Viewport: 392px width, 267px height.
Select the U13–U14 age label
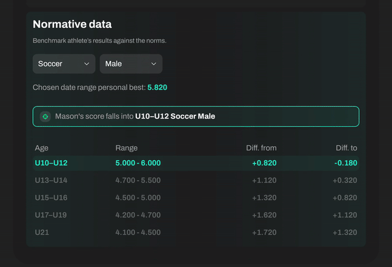pyautogui.click(x=51, y=180)
